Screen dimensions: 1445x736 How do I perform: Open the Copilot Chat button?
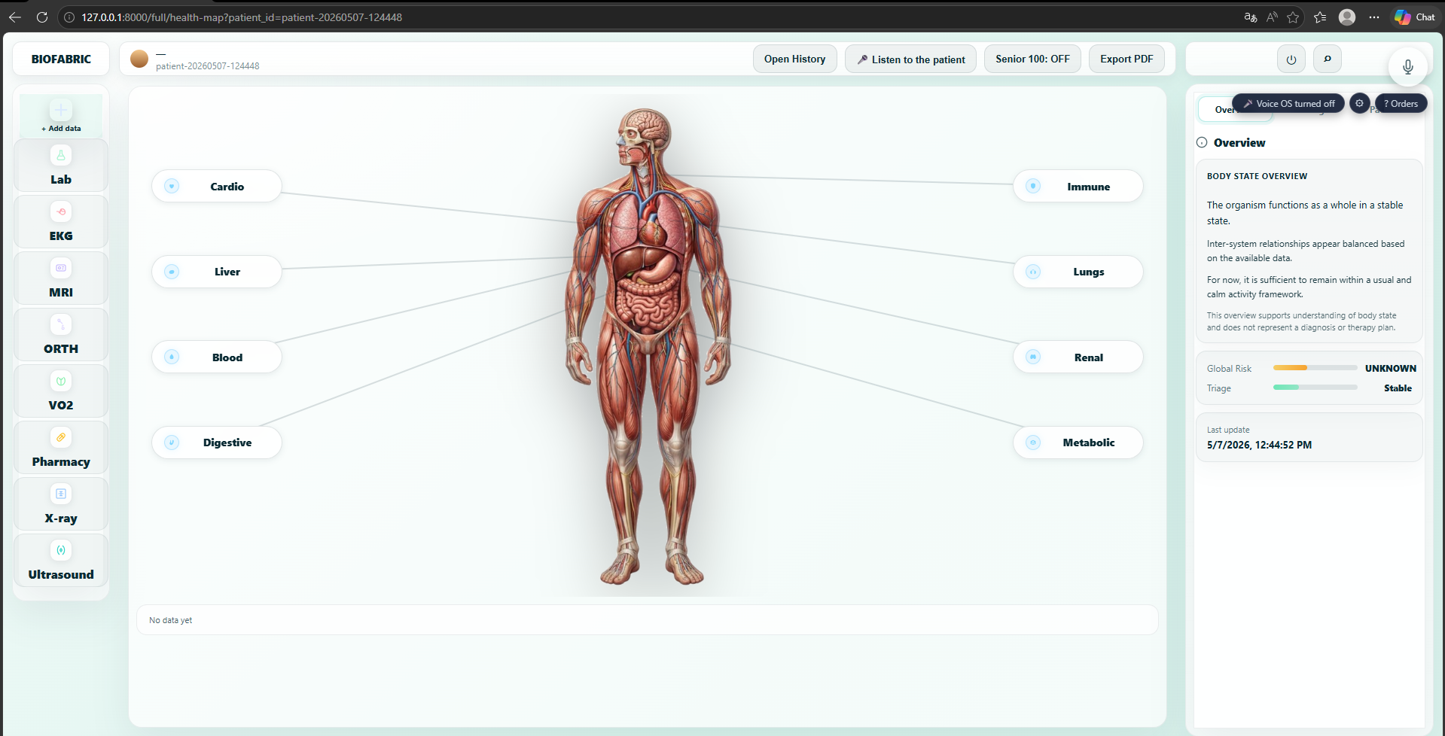click(x=1415, y=17)
